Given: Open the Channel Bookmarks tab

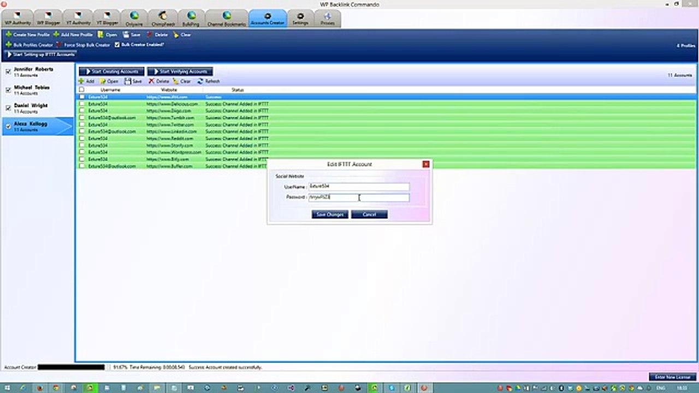Looking at the screenshot, I should point(226,18).
